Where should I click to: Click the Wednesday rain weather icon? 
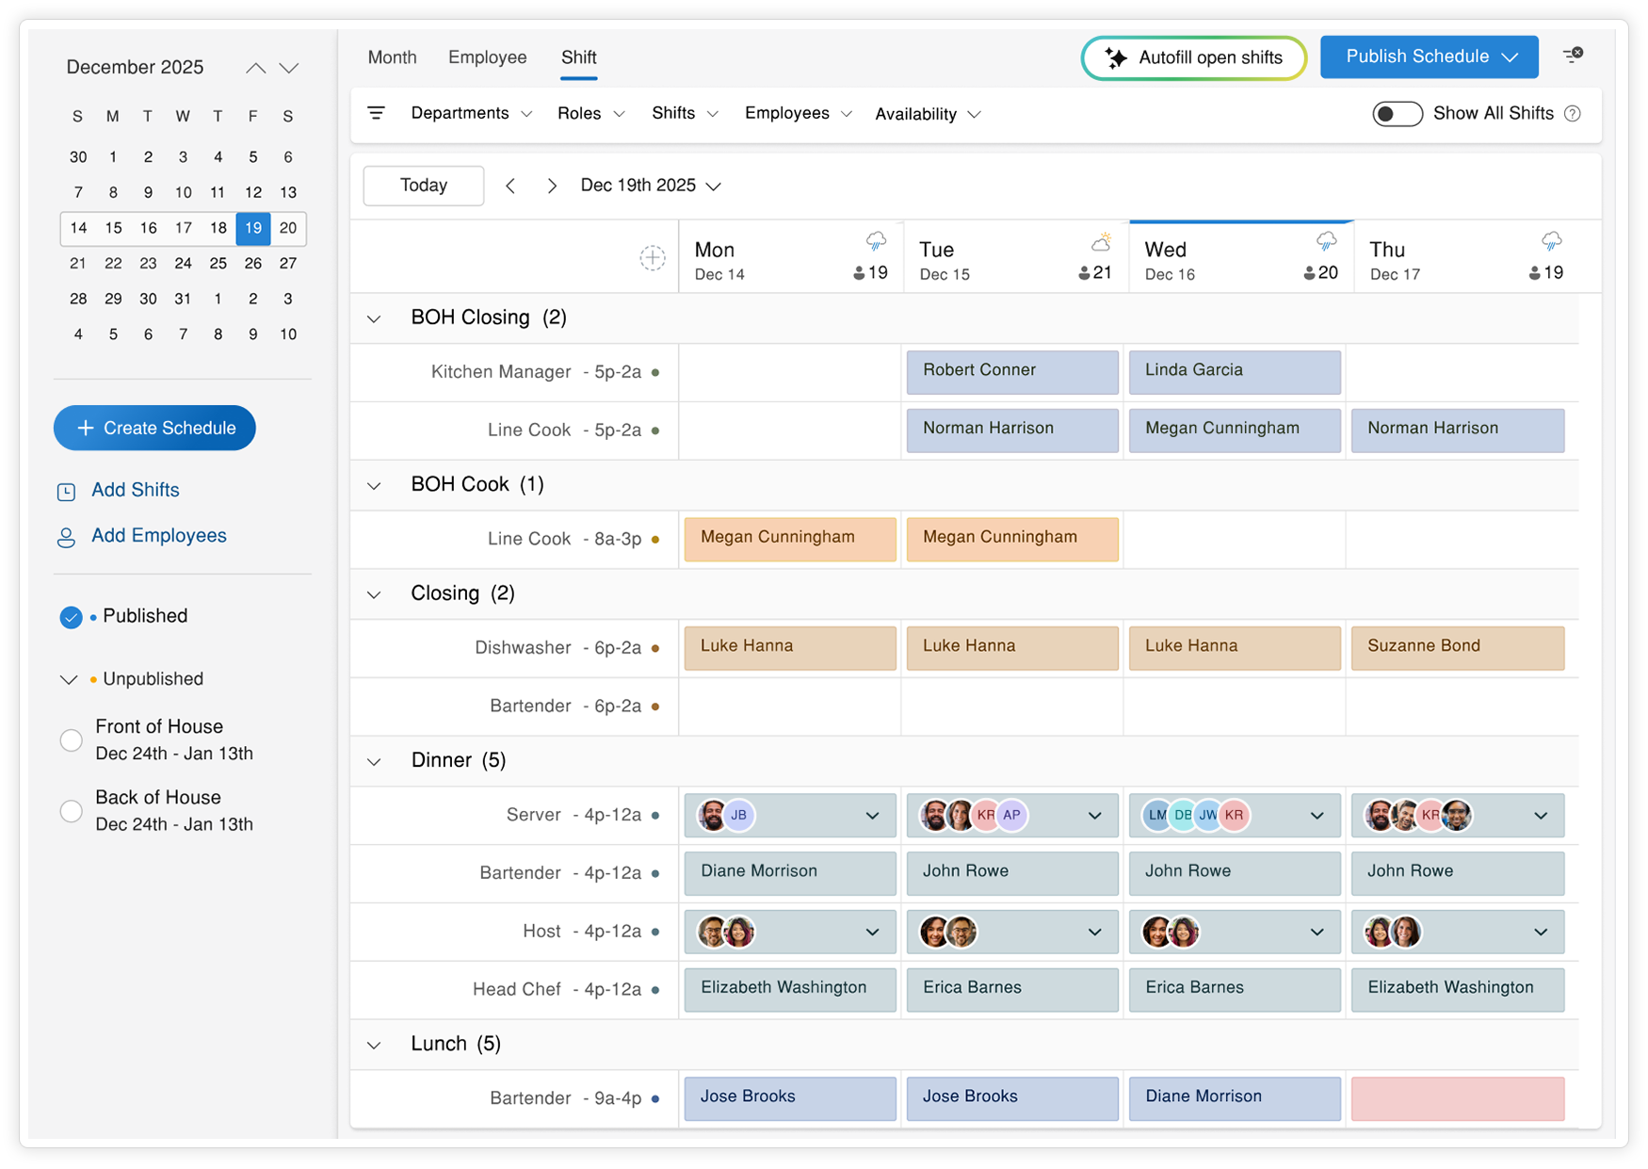pyautogui.click(x=1326, y=242)
